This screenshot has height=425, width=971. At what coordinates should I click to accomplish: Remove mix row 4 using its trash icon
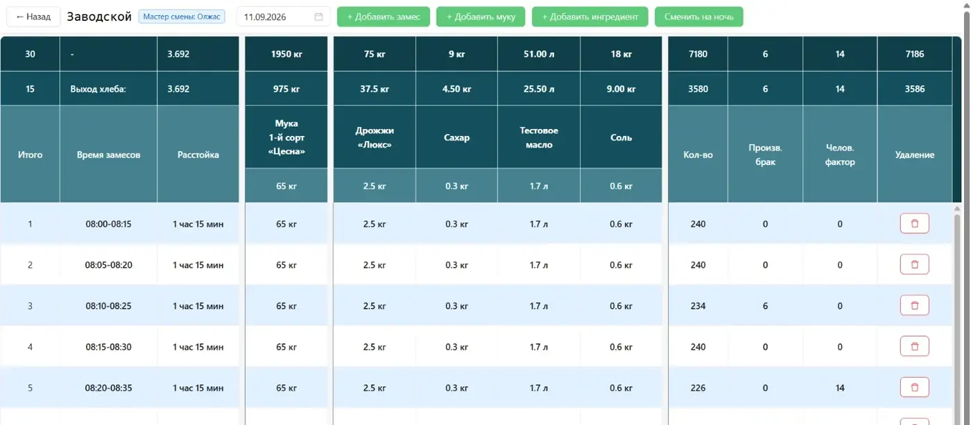click(914, 346)
